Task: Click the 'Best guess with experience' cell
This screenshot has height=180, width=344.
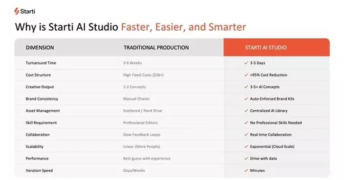Action: (147, 159)
